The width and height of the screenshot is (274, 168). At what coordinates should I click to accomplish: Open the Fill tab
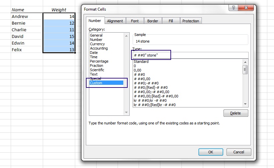point(171,21)
